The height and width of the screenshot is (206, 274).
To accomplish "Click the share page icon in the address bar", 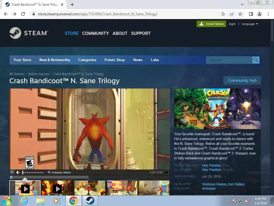I will point(232,14).
